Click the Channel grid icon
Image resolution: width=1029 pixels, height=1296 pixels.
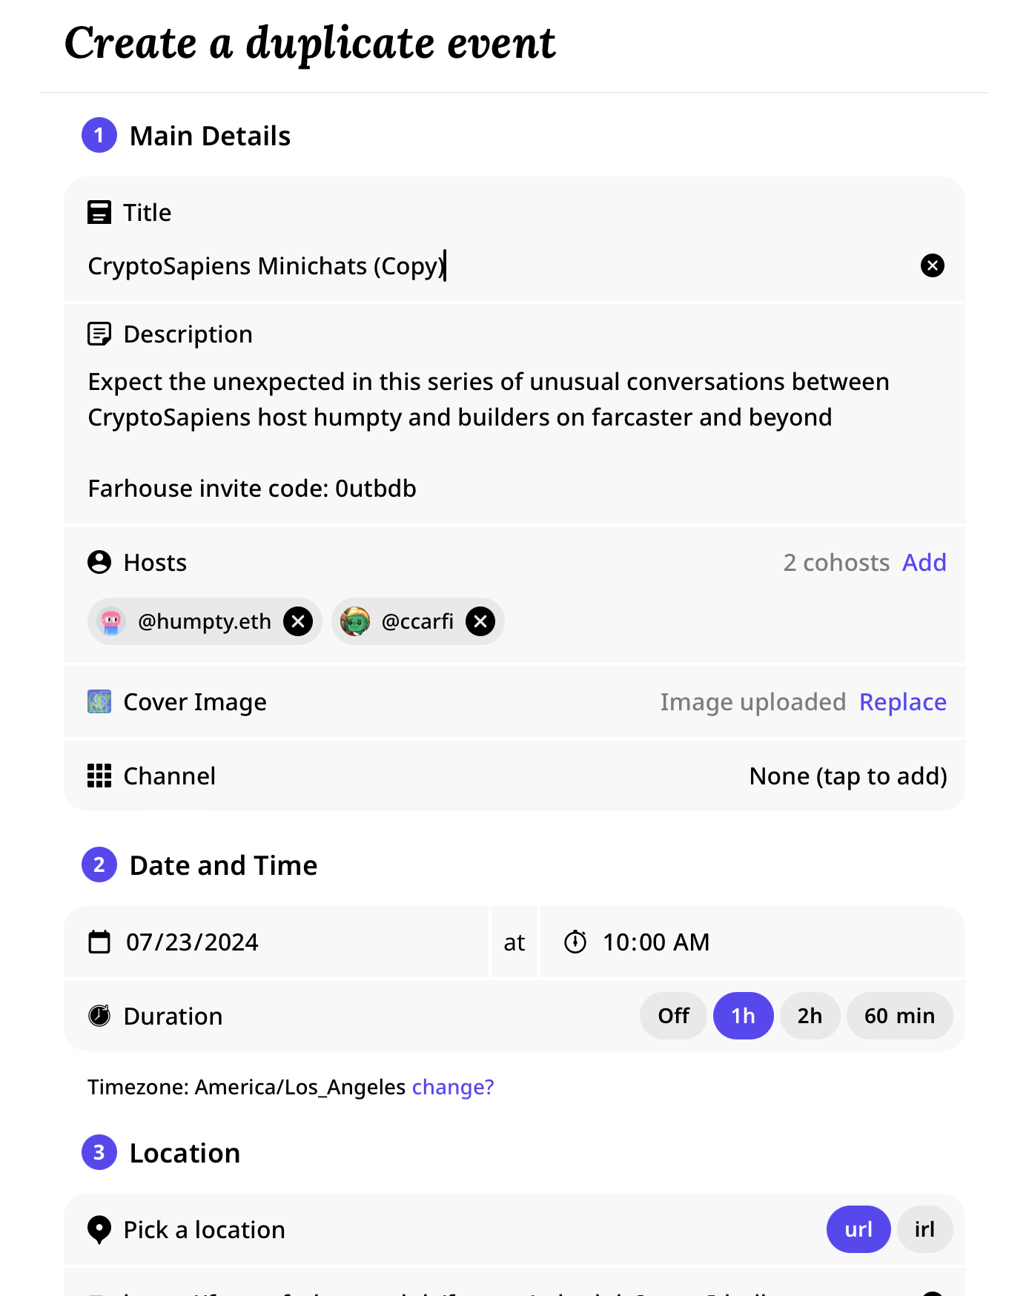click(x=99, y=776)
